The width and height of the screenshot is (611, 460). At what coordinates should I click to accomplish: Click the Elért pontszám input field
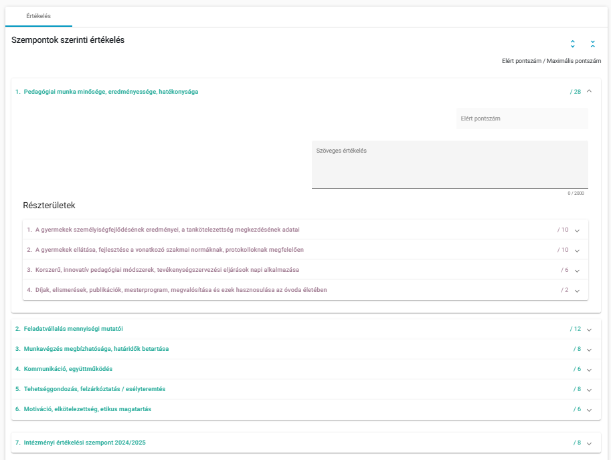[522, 119]
